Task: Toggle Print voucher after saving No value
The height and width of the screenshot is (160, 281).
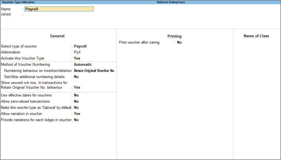Action: 179,42
